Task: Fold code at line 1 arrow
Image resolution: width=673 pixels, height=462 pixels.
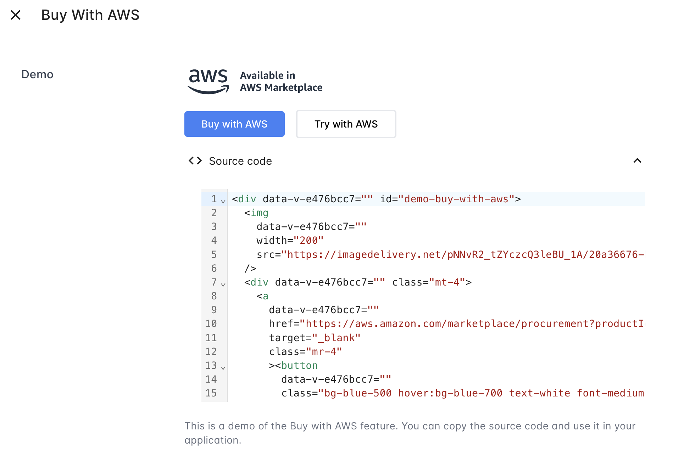Action: tap(223, 201)
